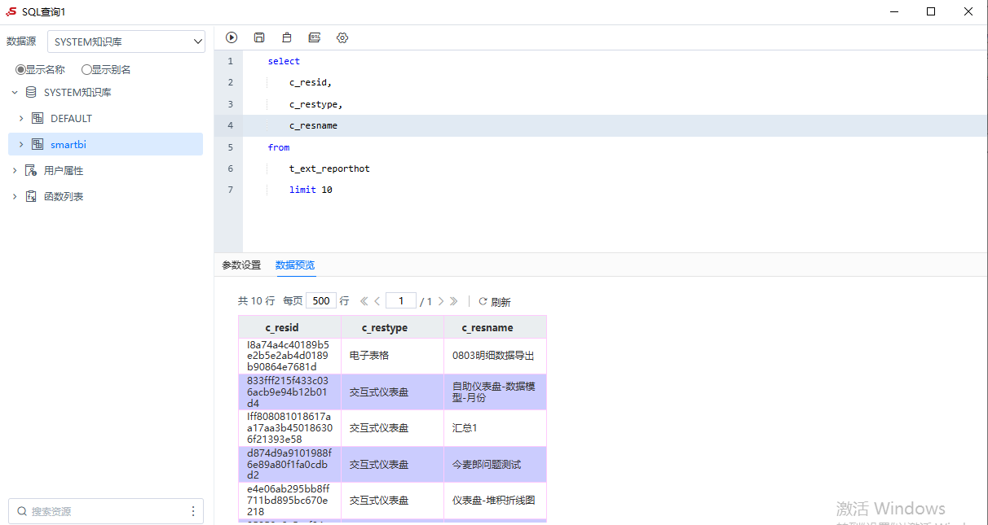Click the c_resid cell starting with e4e06ab295bb8ff
The height and width of the screenshot is (525, 988).
click(290, 500)
